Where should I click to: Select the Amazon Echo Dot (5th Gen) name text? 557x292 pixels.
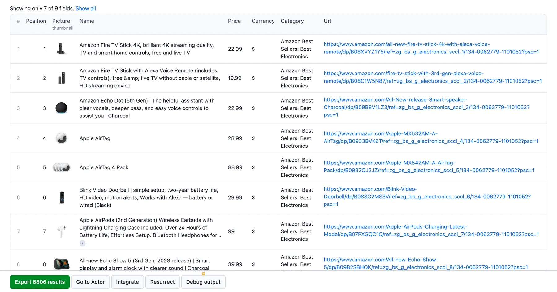pyautogui.click(x=147, y=108)
